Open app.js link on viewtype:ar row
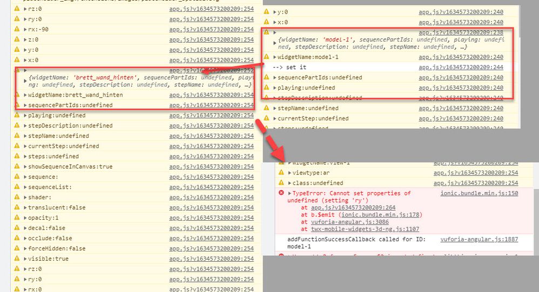The height and width of the screenshot is (292, 539). pyautogui.click(x=476, y=173)
